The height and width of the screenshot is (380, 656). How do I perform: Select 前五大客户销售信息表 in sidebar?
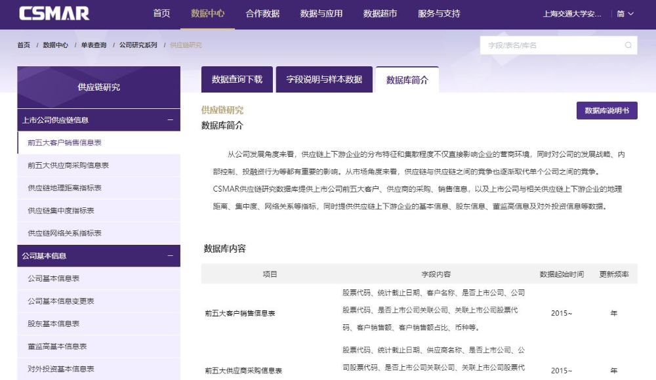point(99,142)
